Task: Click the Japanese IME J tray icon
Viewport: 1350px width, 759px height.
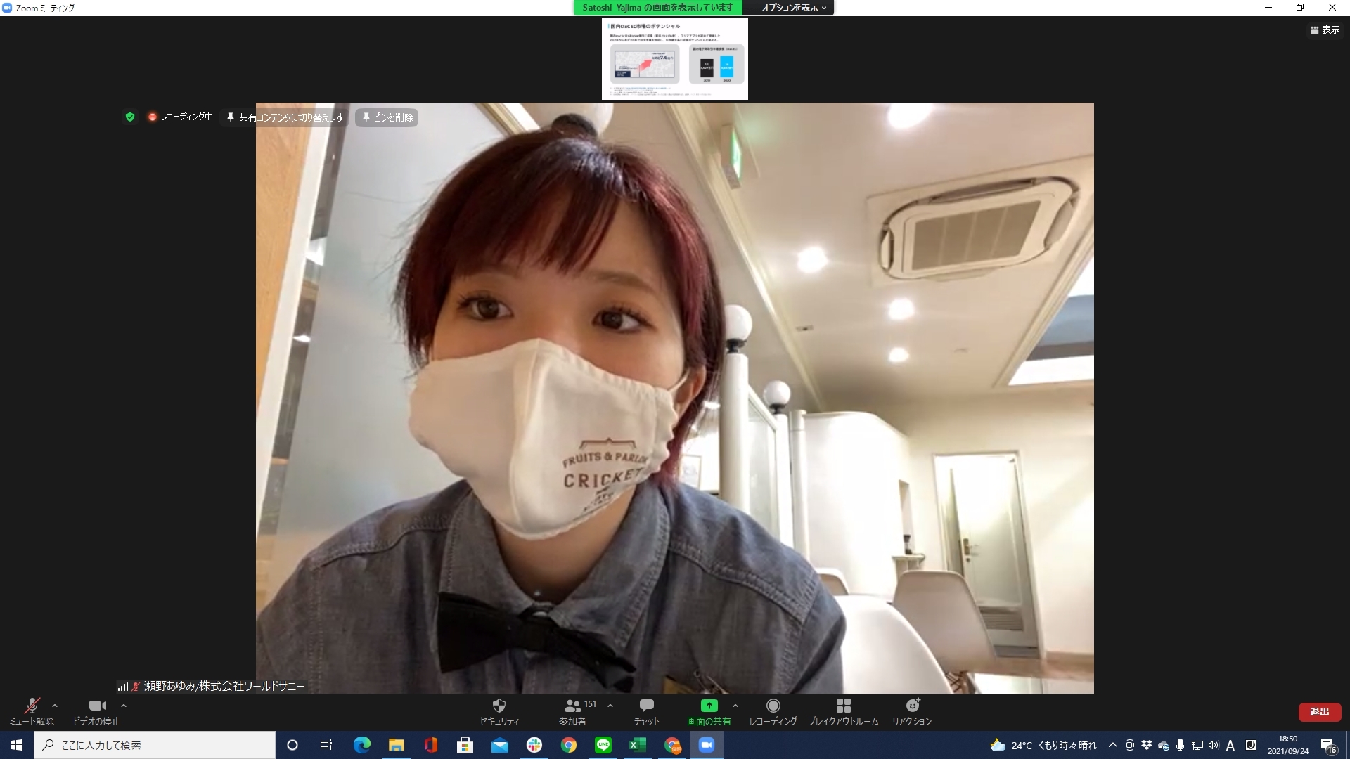Action: pyautogui.click(x=1251, y=745)
